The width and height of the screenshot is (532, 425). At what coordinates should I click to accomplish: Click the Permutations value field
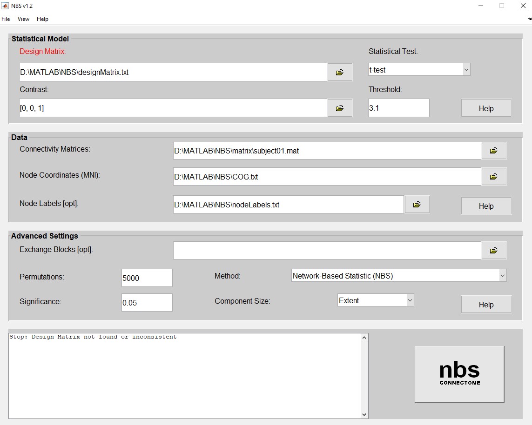(147, 278)
